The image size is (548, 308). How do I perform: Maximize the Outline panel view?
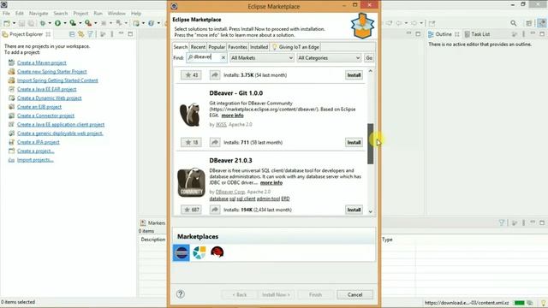point(542,34)
